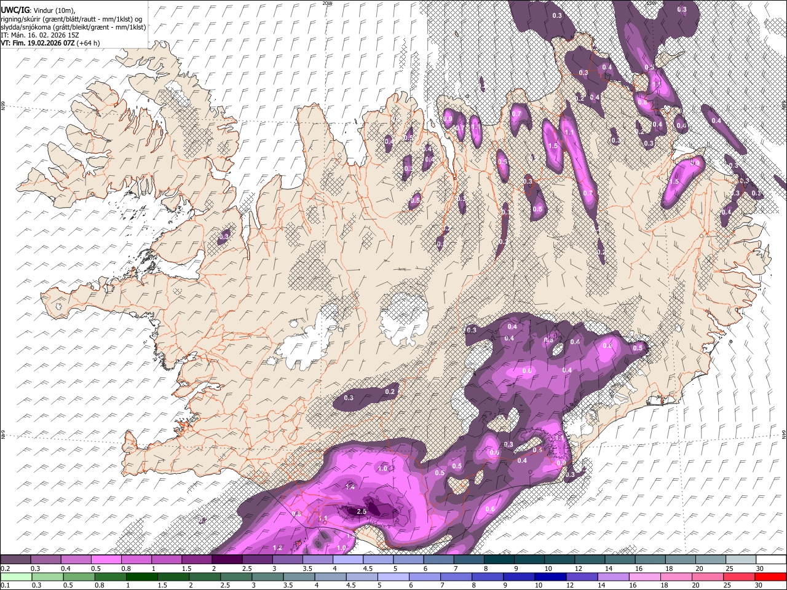Image resolution: width=787 pixels, height=590 pixels.
Task: Click the deep blue swatch between 10 and 12 in the lower legend row
Action: (550, 577)
